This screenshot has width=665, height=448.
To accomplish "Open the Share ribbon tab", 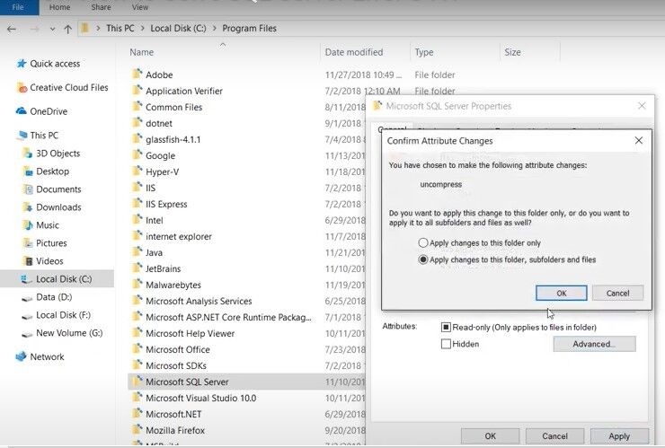I will click(101, 7).
